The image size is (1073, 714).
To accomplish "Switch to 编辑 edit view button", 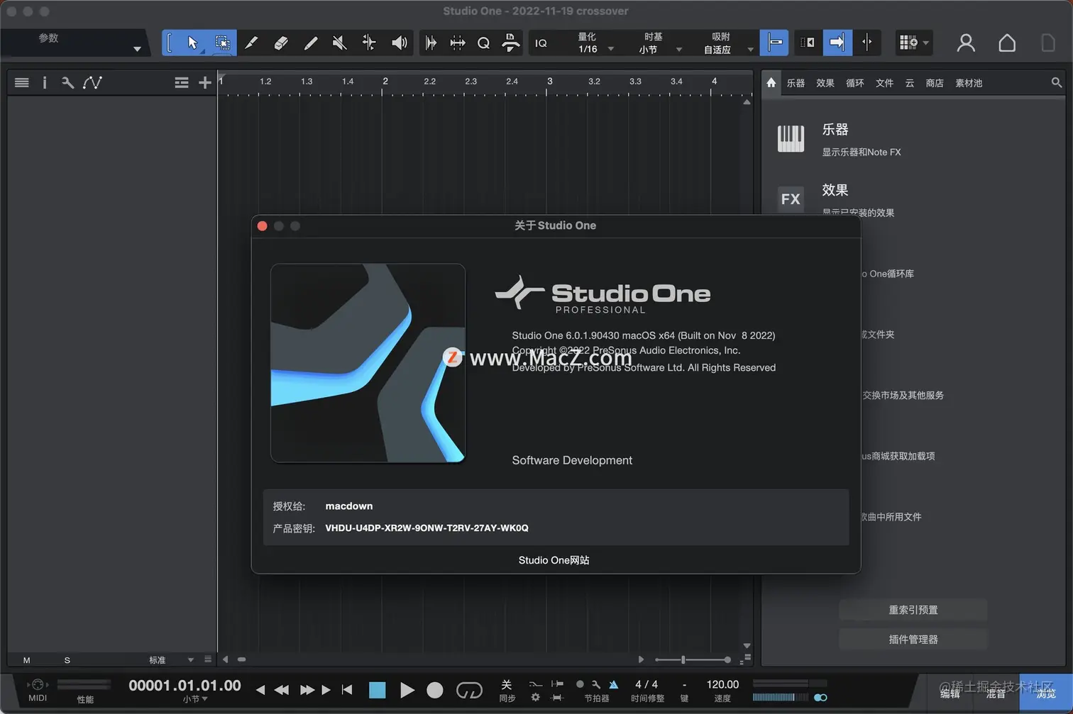I will click(950, 693).
